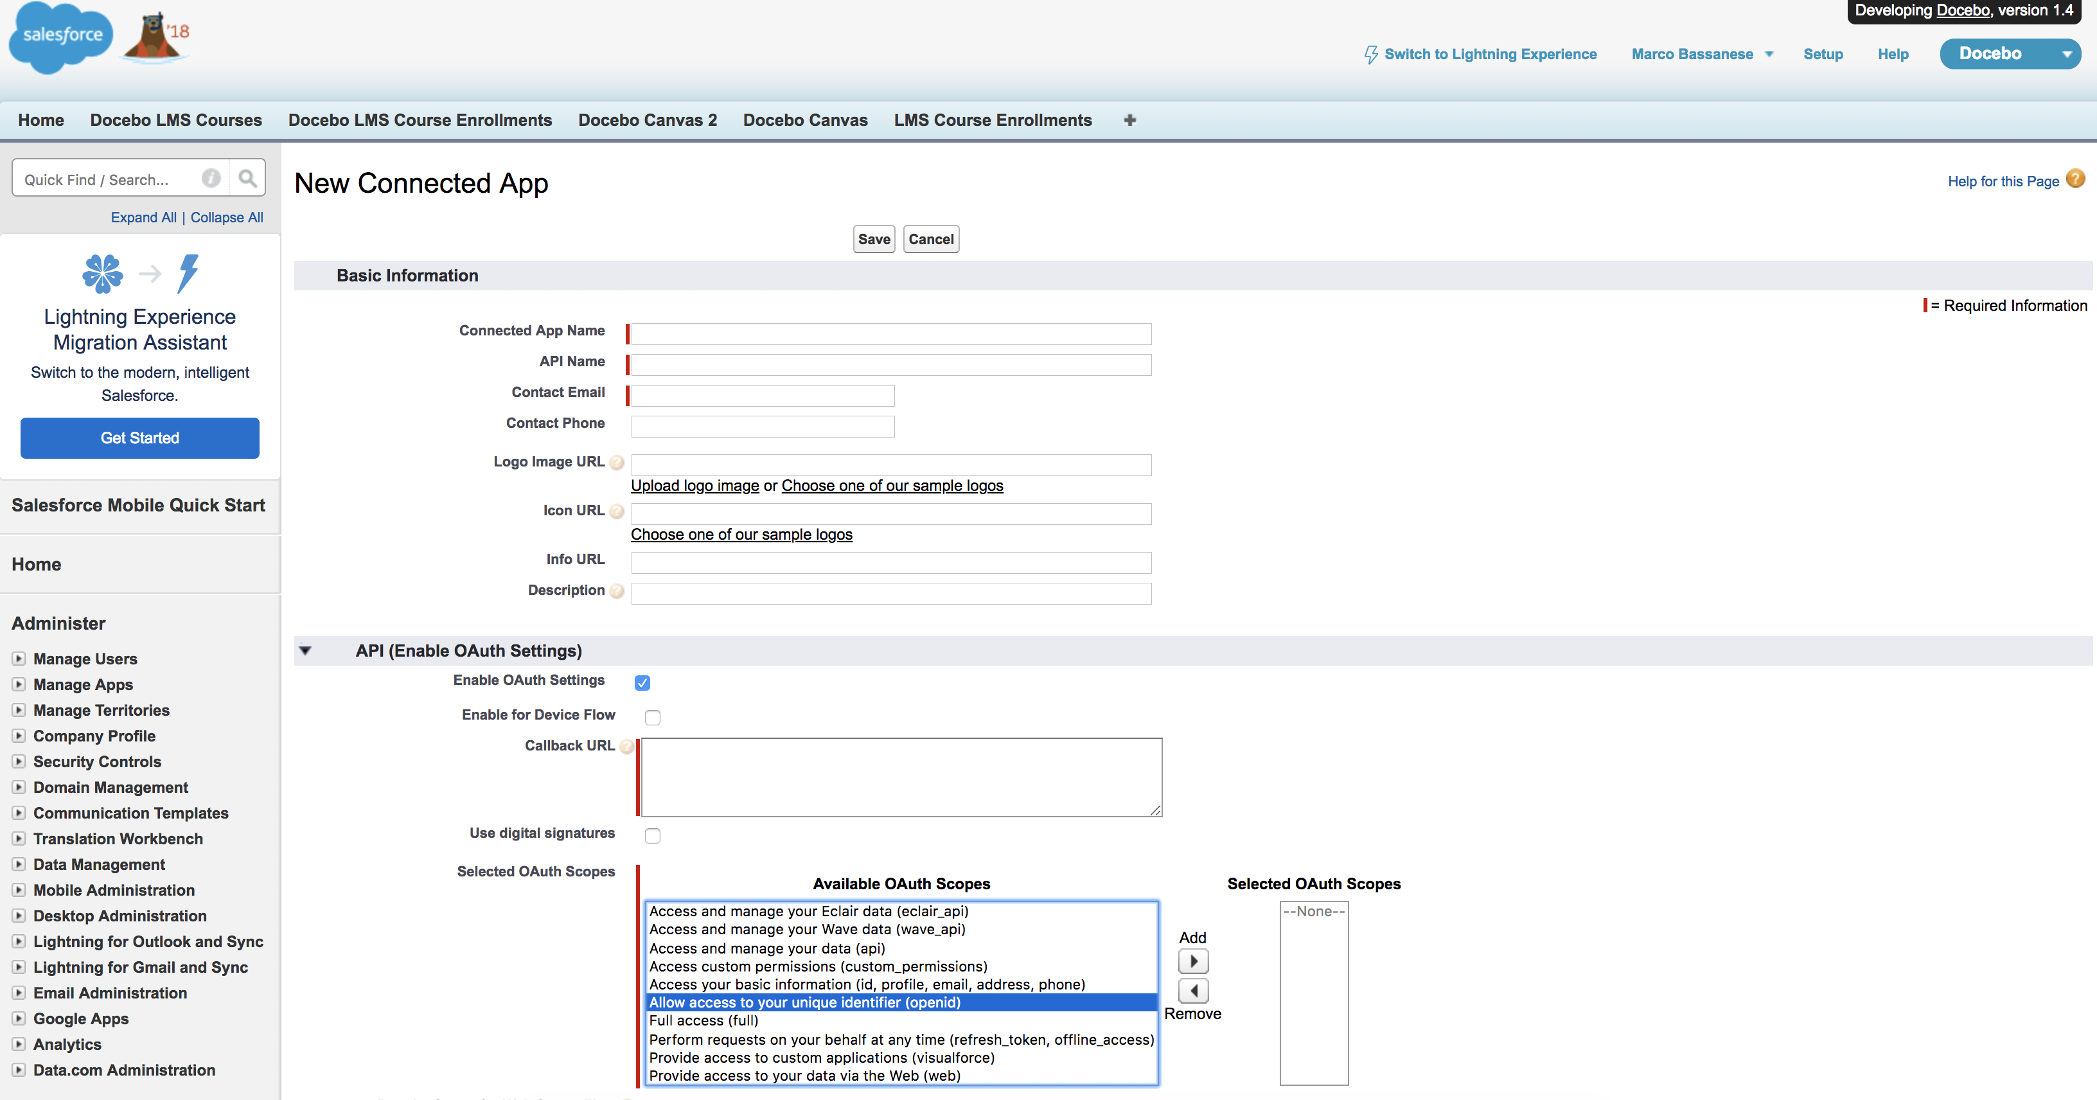This screenshot has height=1100, width=2097.
Task: Click the Cancel button
Action: click(932, 240)
